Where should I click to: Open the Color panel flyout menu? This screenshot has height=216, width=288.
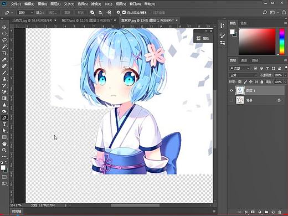point(286,23)
